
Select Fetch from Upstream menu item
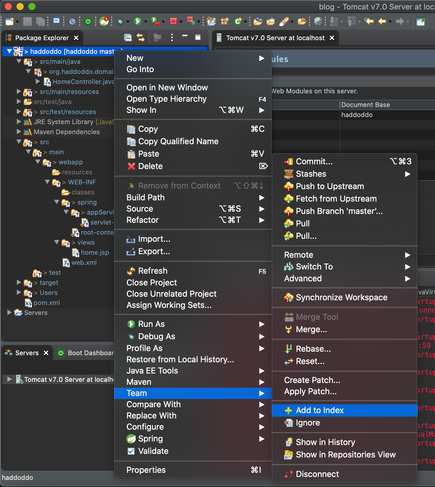pos(344,199)
